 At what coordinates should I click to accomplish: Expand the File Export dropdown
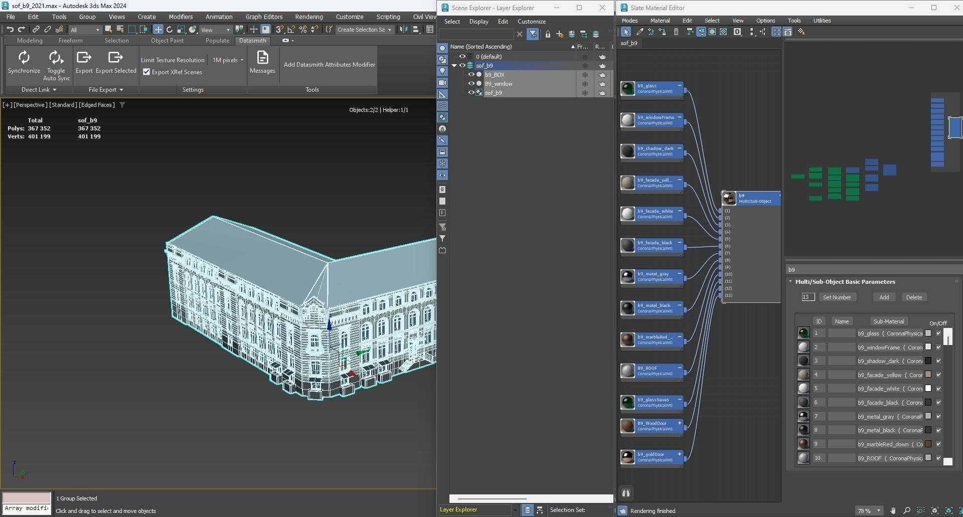click(x=106, y=89)
